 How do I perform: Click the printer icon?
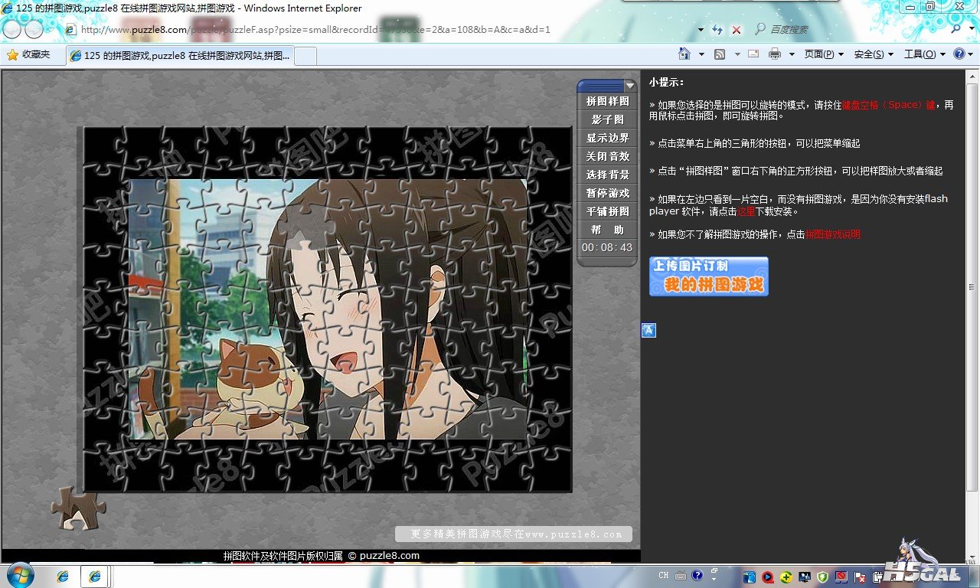[775, 54]
